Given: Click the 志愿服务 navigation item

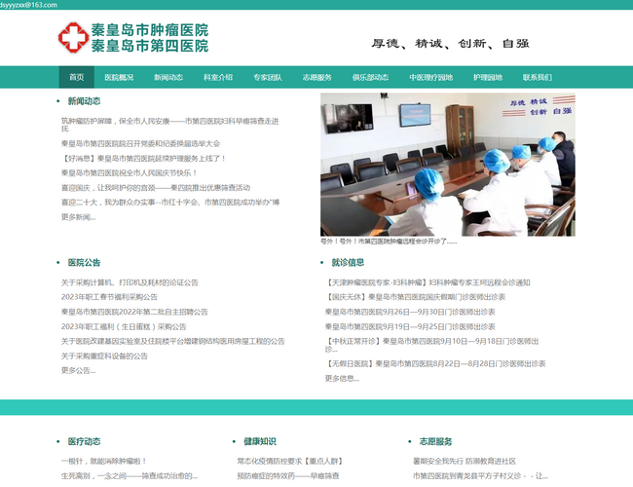Looking at the screenshot, I should pos(316,77).
